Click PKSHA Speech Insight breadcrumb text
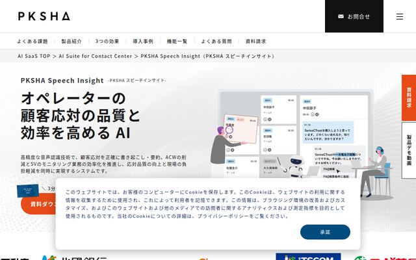 pyautogui.click(x=207, y=57)
